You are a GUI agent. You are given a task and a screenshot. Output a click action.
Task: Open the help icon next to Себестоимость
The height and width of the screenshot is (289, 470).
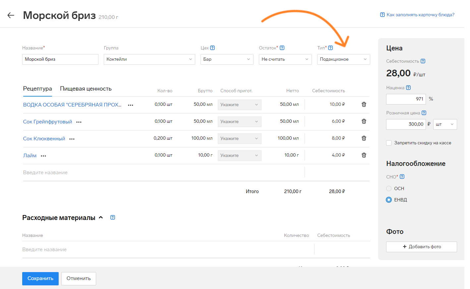pyautogui.click(x=423, y=61)
